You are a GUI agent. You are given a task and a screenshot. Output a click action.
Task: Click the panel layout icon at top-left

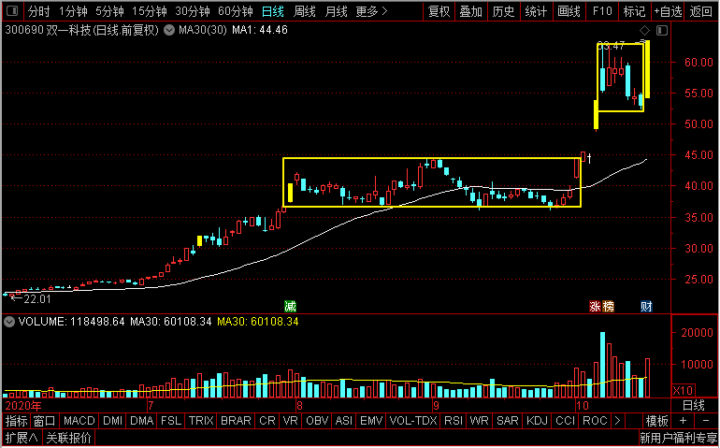click(13, 11)
